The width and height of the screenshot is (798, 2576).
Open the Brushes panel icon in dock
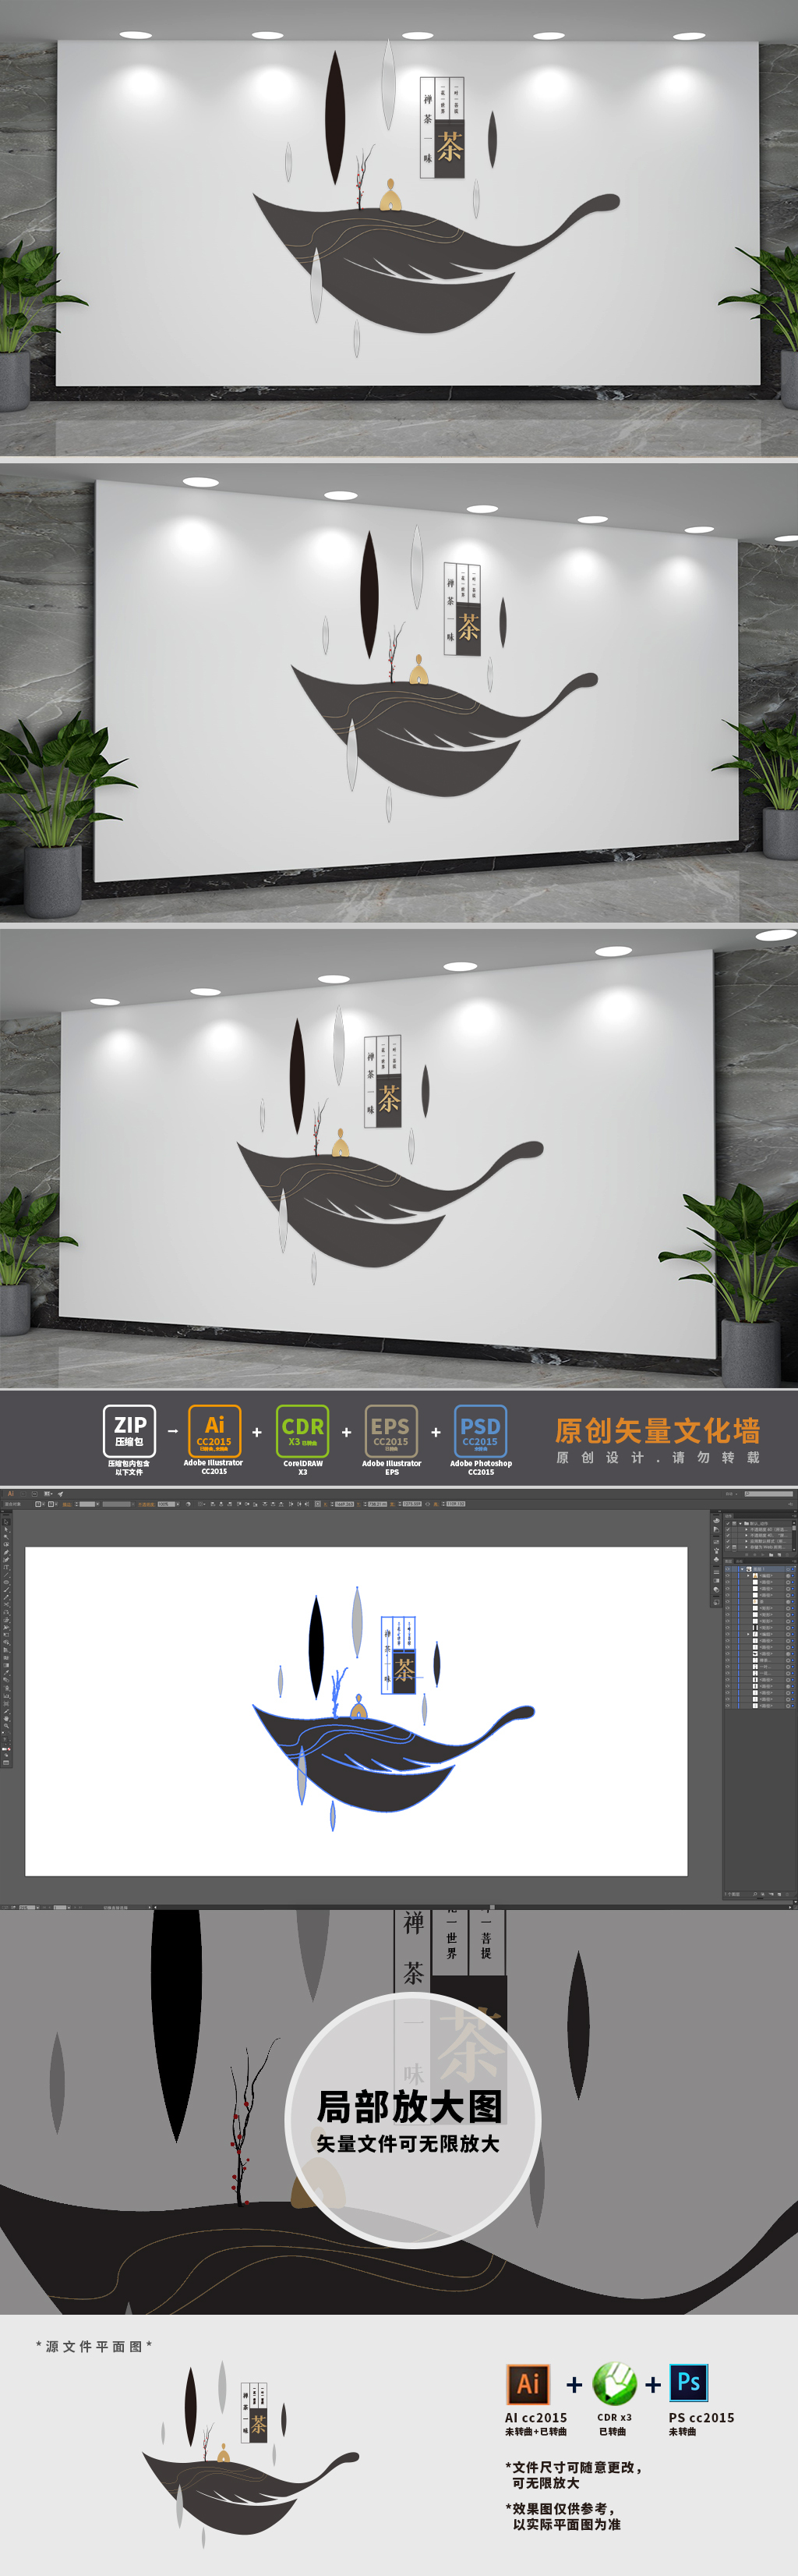[x=716, y=1551]
